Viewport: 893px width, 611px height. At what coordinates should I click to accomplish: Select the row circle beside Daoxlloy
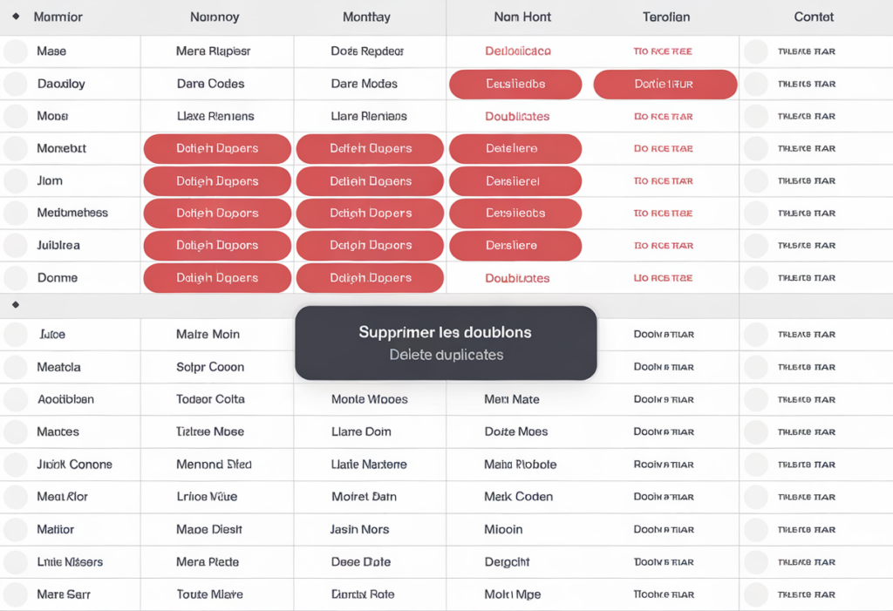[15, 85]
